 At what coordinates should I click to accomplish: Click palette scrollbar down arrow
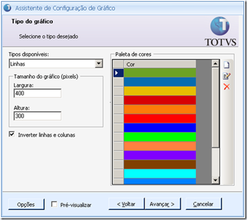coord(215,180)
